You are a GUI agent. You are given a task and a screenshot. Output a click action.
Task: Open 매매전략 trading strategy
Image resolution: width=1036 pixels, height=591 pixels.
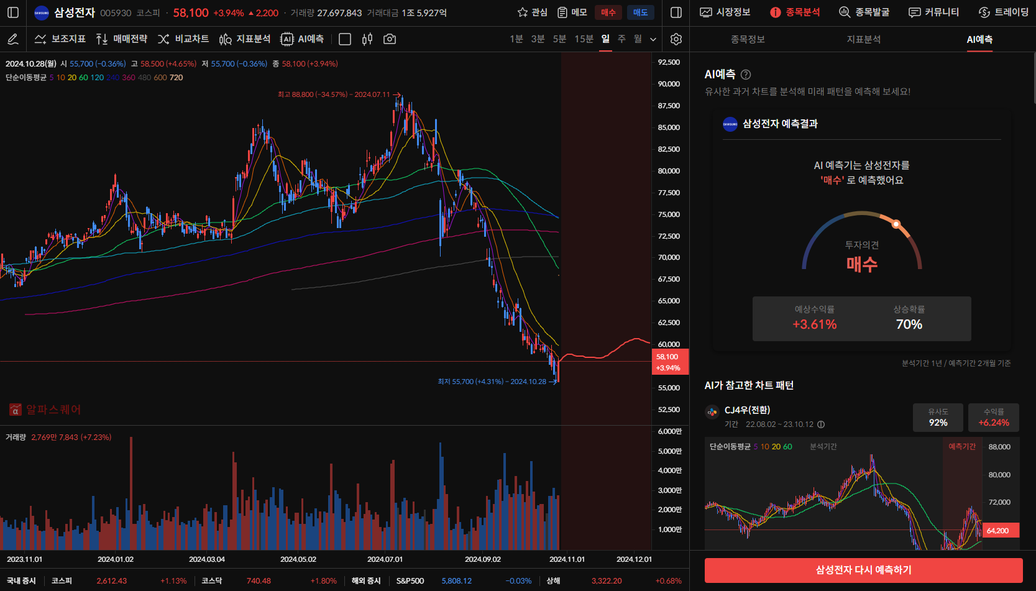(122, 39)
